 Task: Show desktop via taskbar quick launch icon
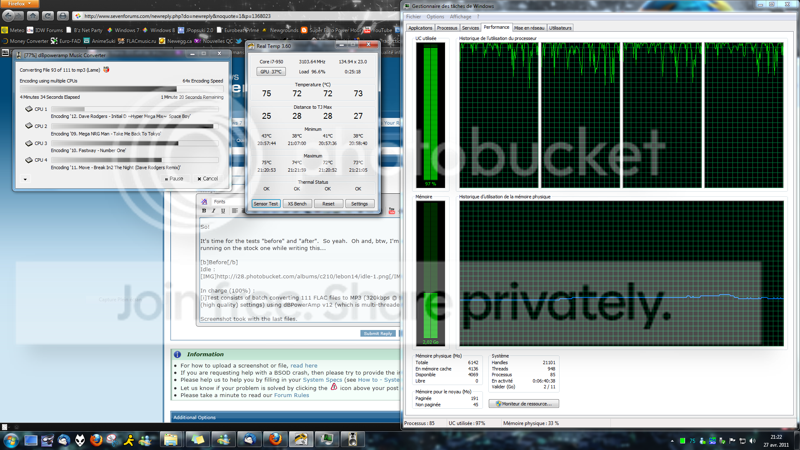coord(31,440)
